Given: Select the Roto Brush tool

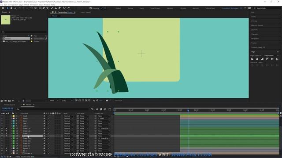Looking at the screenshot, I should click(64, 8).
